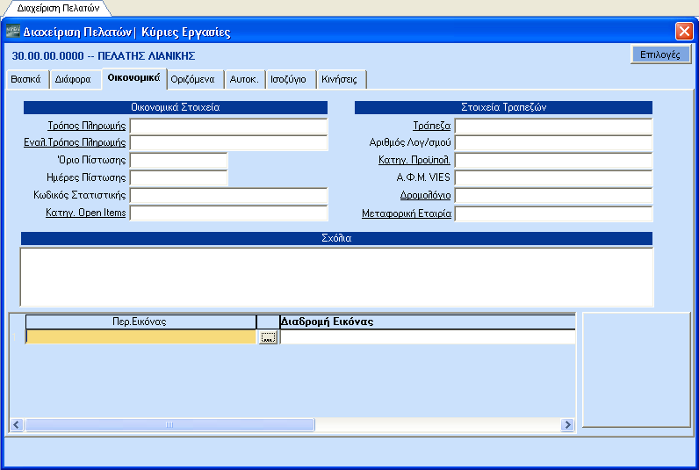699x470 pixels.
Task: Open the Βασικά tab
Action: (x=26, y=79)
